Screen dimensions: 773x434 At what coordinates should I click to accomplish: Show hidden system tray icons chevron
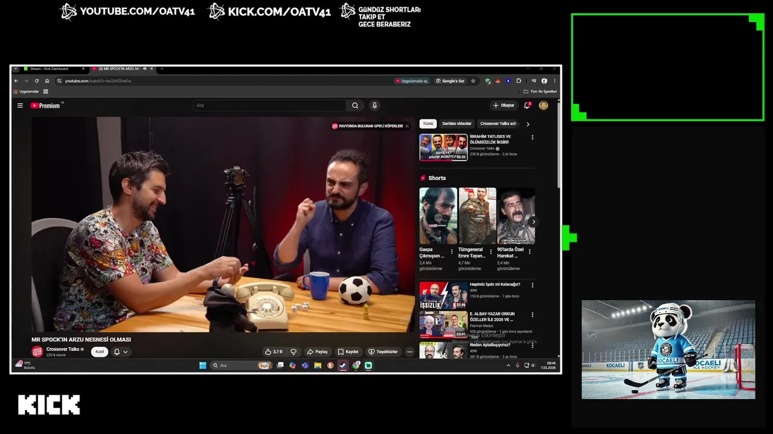(508, 365)
